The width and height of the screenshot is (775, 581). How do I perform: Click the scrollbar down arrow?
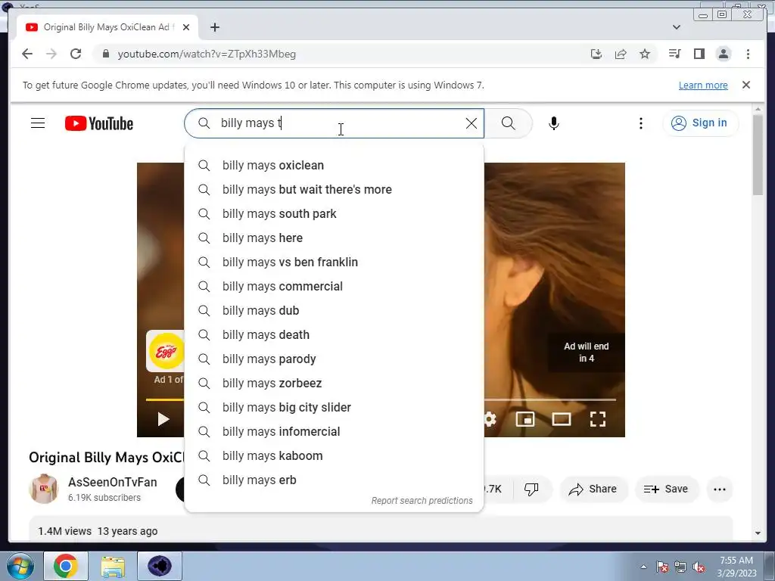tap(758, 533)
